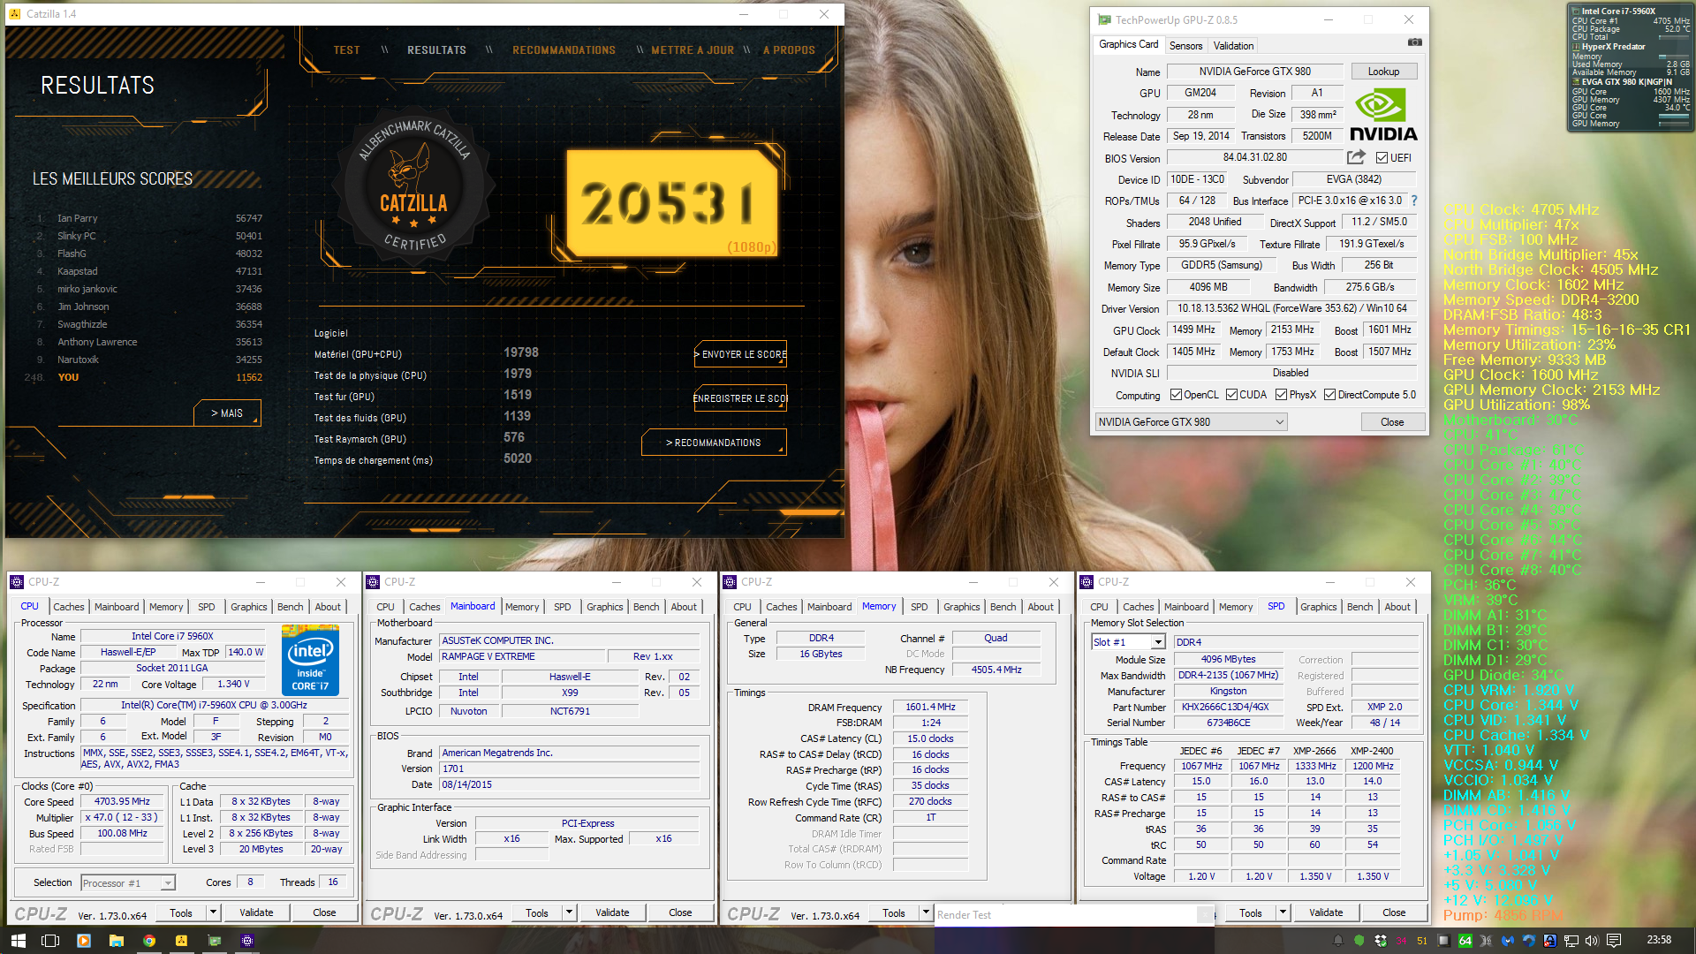Open the Processor #1 selection dropdown
This screenshot has height=954, width=1696.
(x=128, y=882)
